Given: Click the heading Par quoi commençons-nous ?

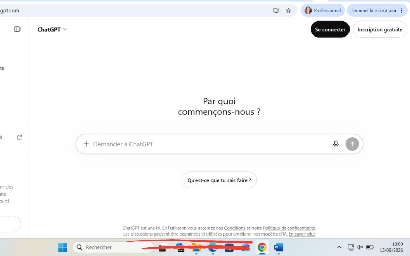Looking at the screenshot, I should [219, 106].
